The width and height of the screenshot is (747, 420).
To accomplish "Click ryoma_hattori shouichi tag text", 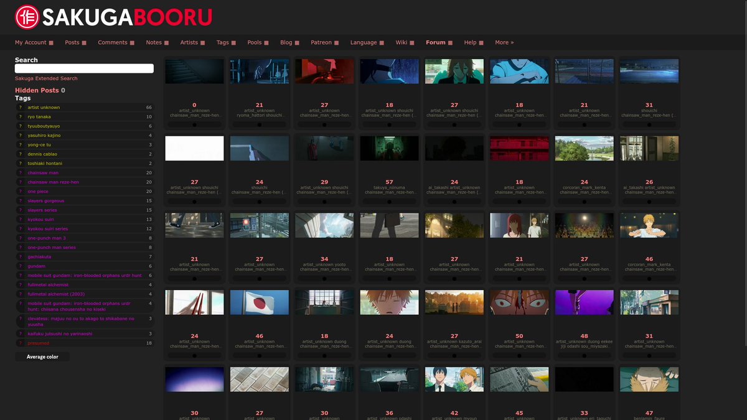I will 260,115.
